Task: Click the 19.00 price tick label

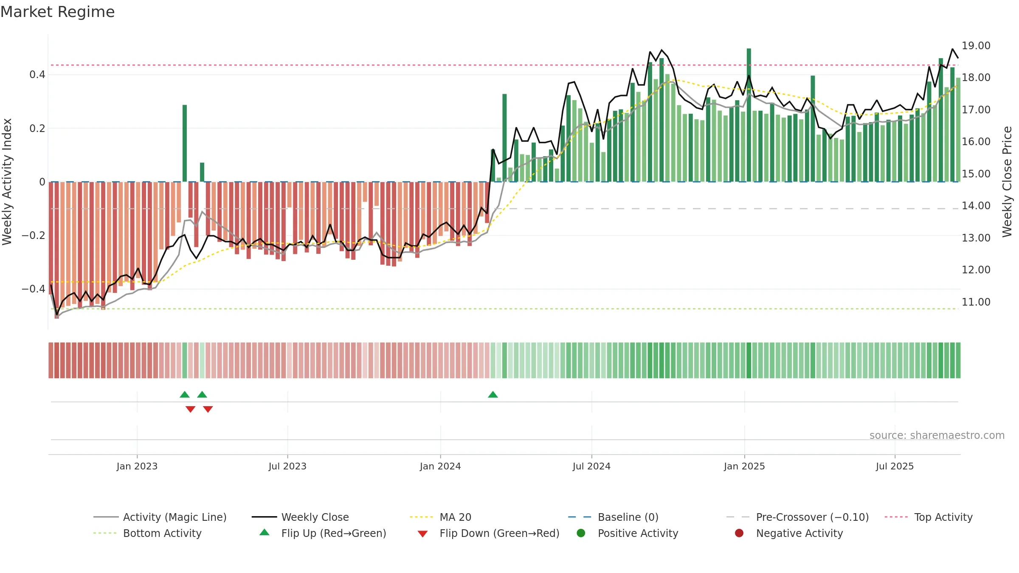Action: (x=976, y=46)
